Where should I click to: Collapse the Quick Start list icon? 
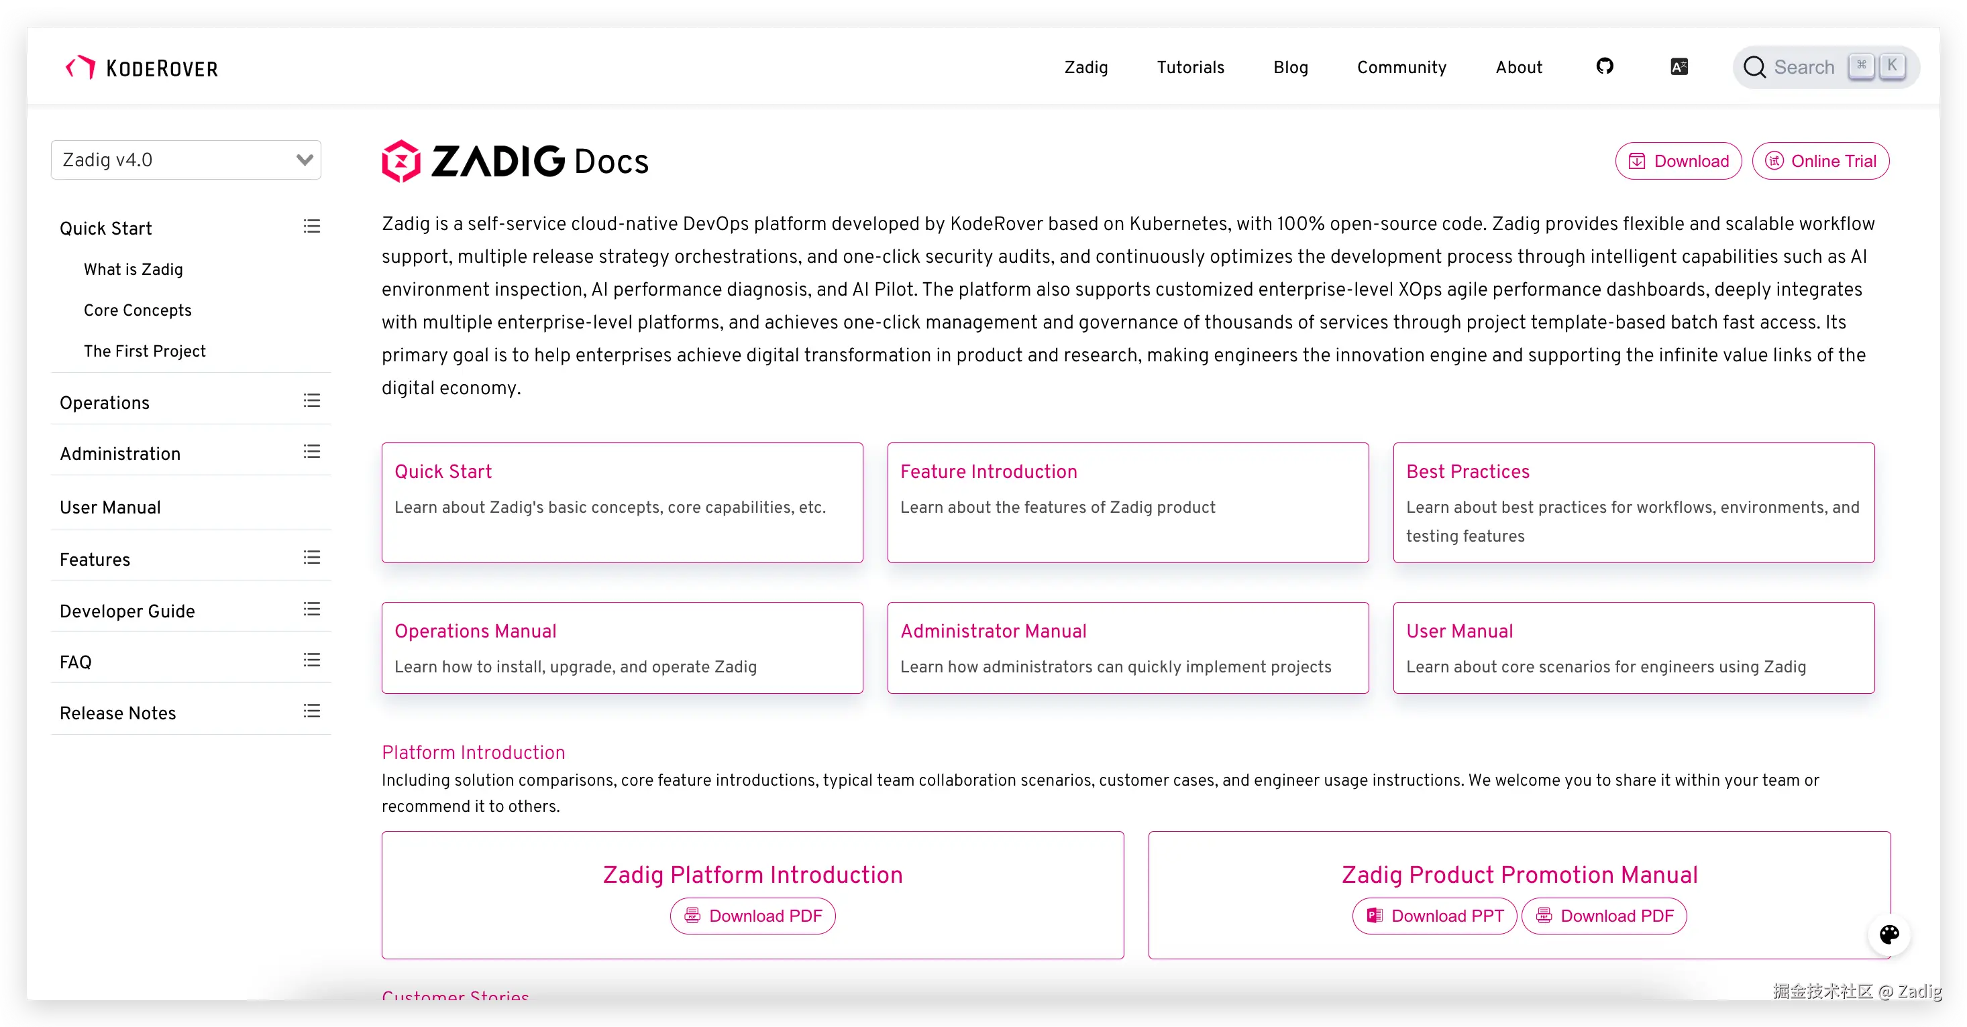point(311,227)
